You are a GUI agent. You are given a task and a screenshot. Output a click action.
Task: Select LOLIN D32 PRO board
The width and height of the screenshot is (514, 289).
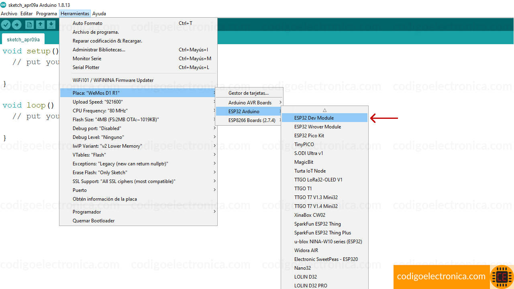coord(324,286)
